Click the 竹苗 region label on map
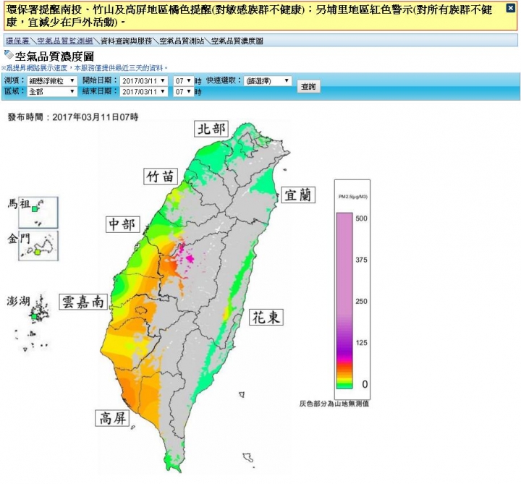 click(161, 177)
